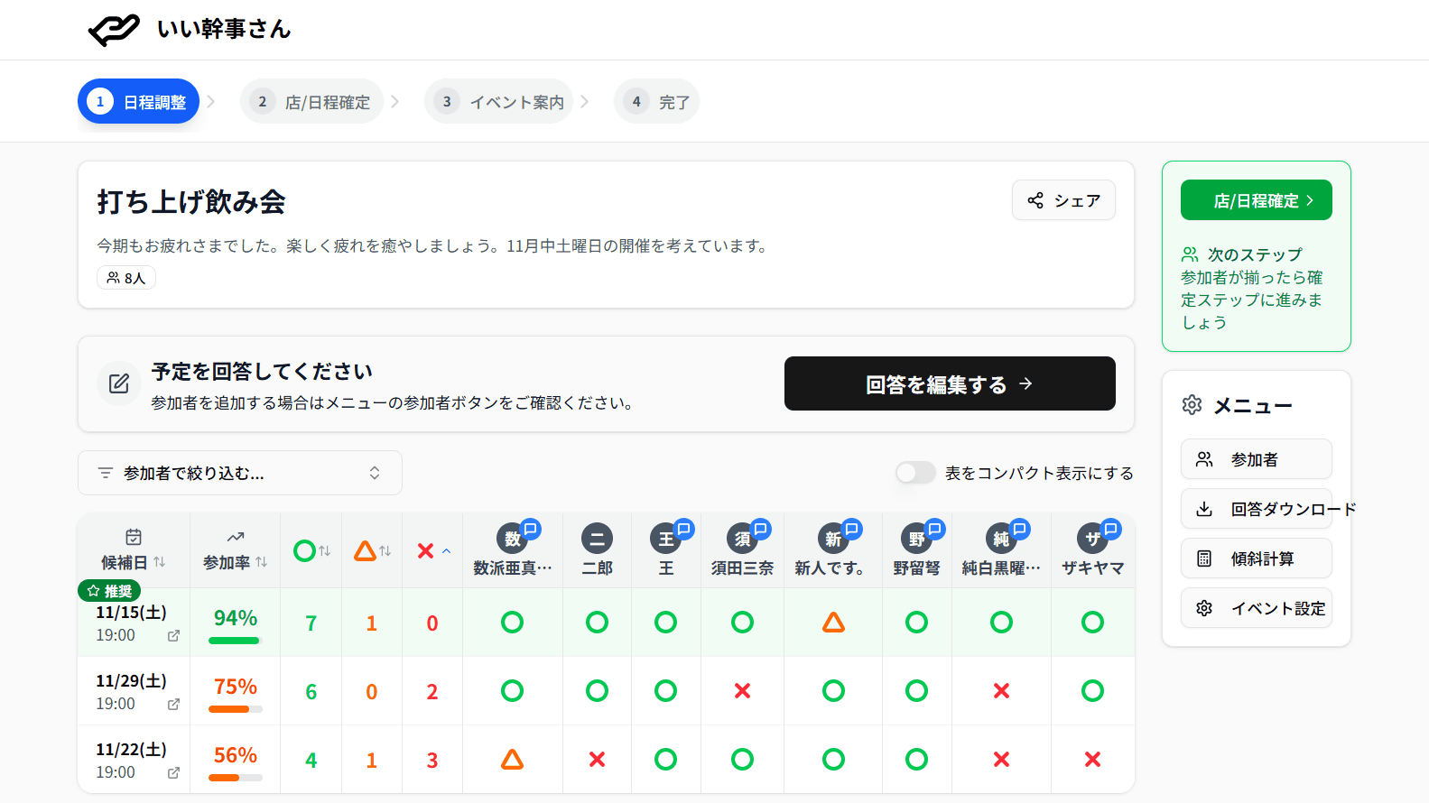Open the 参加者で絞り込む filter dropdown
This screenshot has width=1429, height=803.
pos(240,473)
